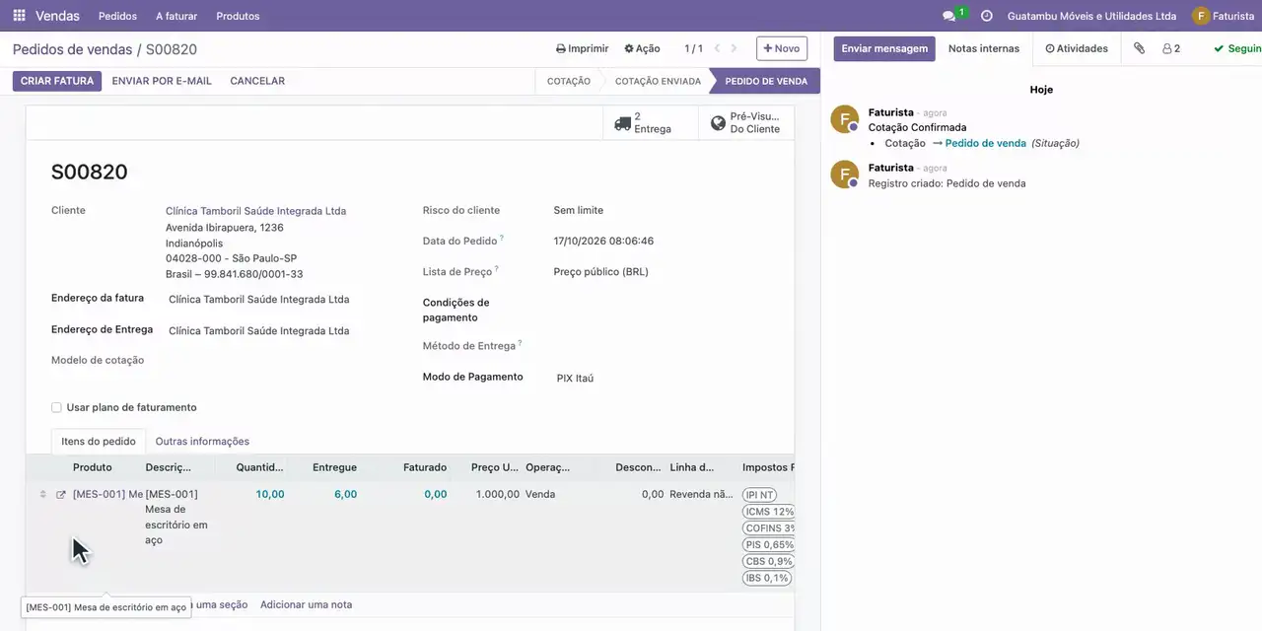
Task: Click the ICMS 12% tax tag
Action: [769, 512]
